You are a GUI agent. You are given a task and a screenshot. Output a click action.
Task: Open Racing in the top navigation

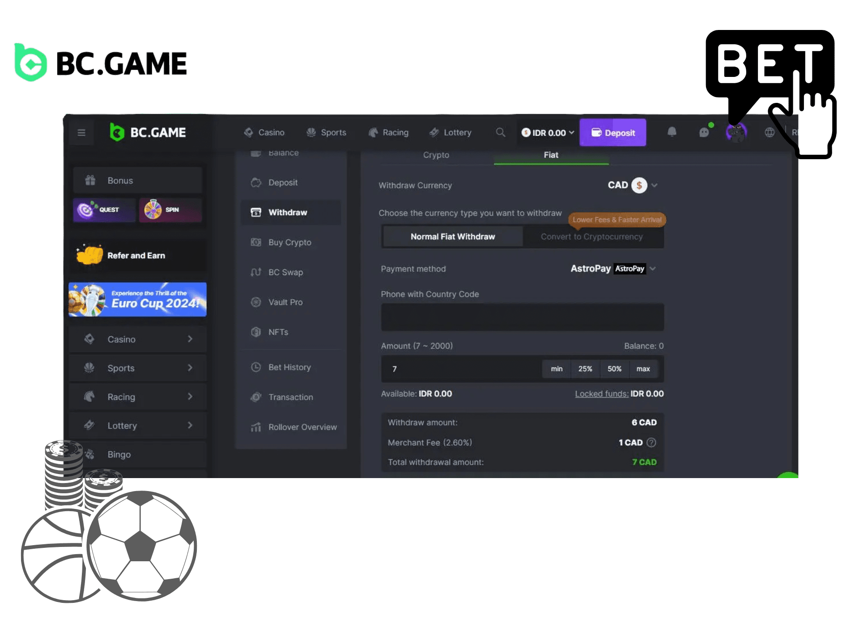tap(388, 132)
